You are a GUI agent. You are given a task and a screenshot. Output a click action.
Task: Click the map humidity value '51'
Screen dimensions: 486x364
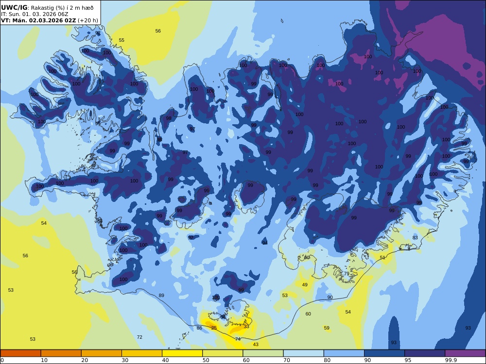click(x=382, y=258)
